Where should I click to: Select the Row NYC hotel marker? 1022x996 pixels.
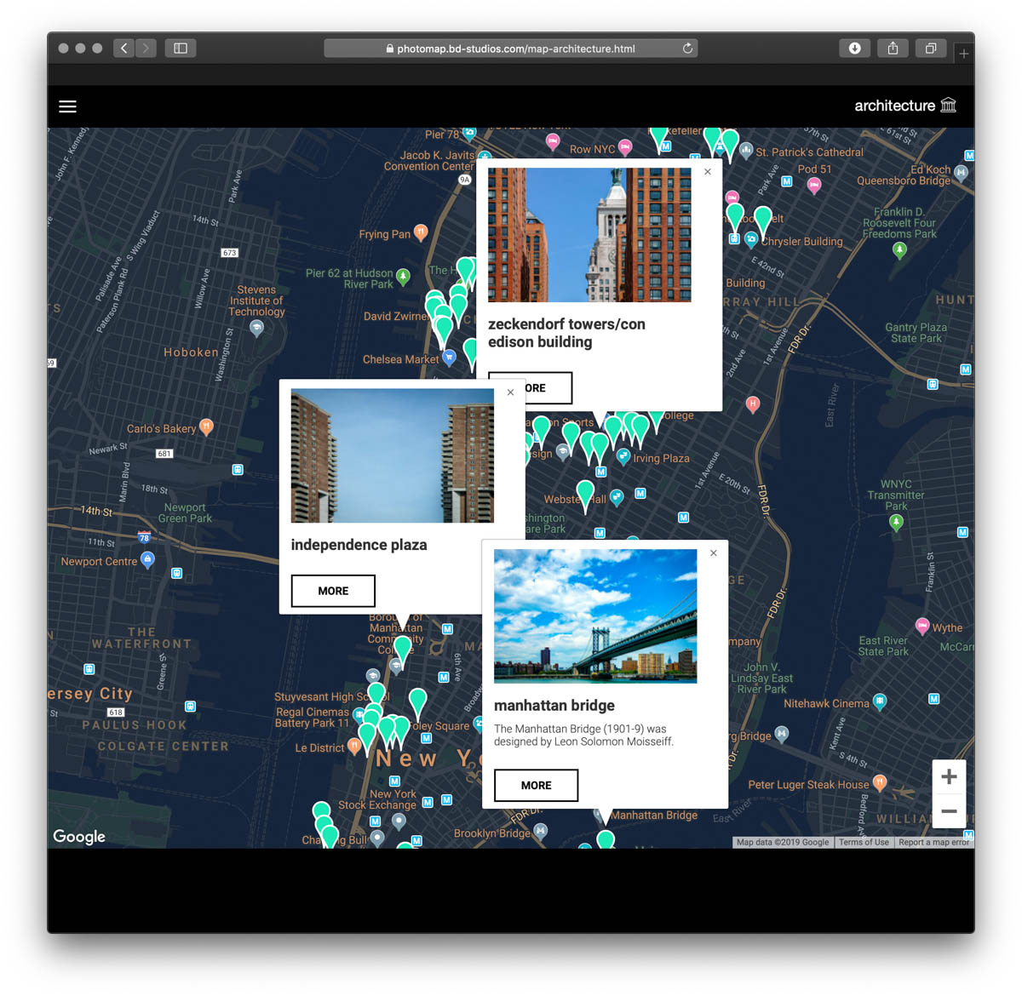[625, 147]
